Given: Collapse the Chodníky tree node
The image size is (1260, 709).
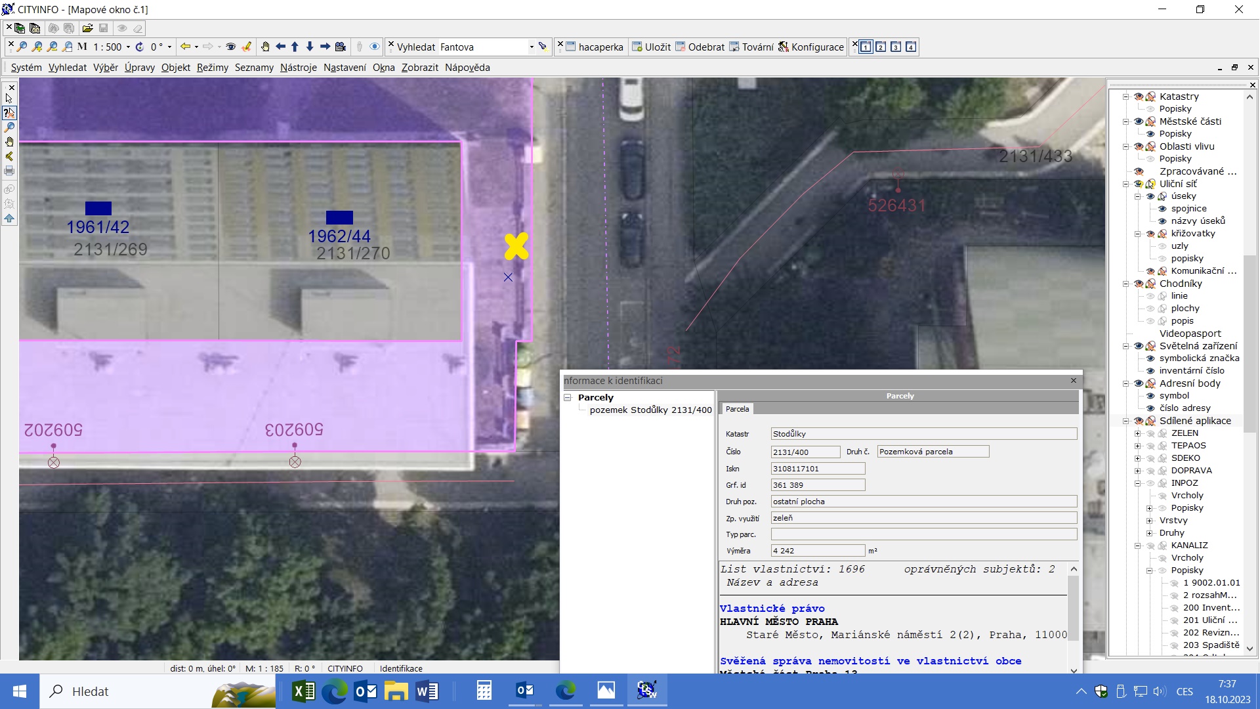Looking at the screenshot, I should (1126, 284).
